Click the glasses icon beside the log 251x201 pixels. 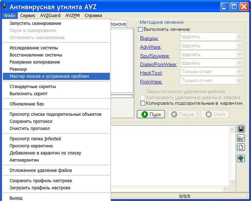pyautogui.click(x=241, y=138)
